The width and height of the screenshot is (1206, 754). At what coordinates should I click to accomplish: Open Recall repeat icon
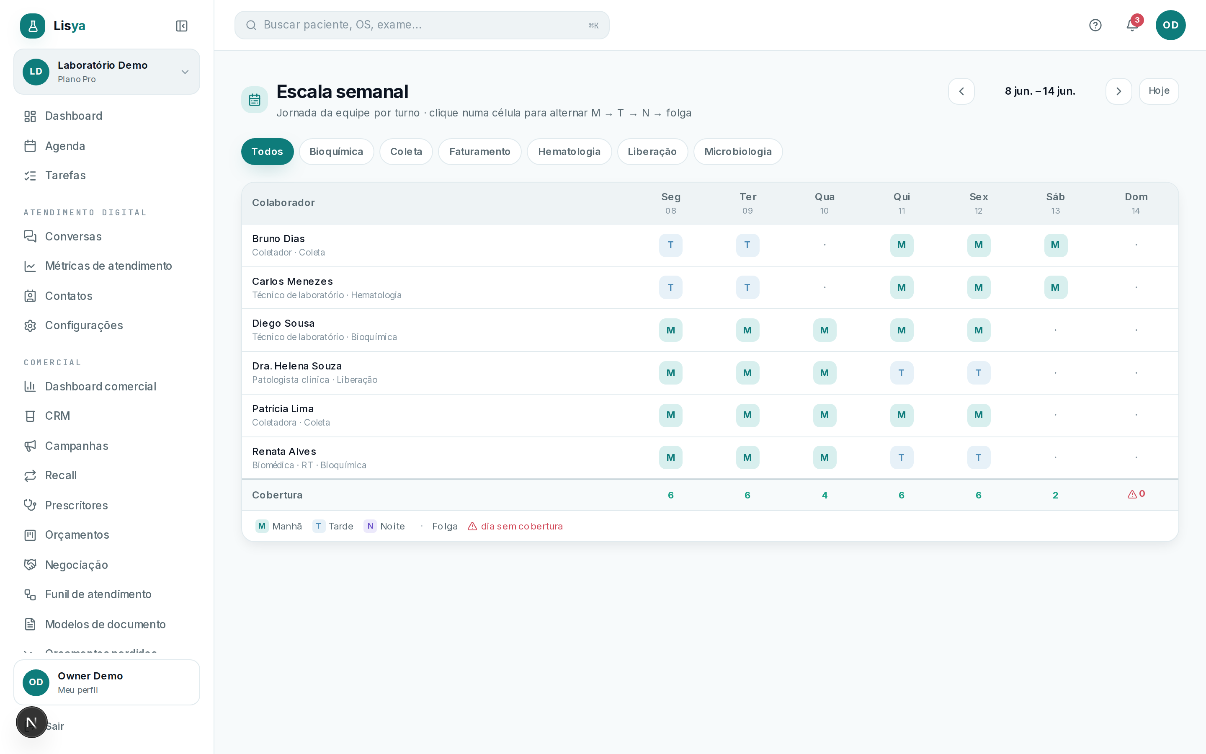[30, 475]
